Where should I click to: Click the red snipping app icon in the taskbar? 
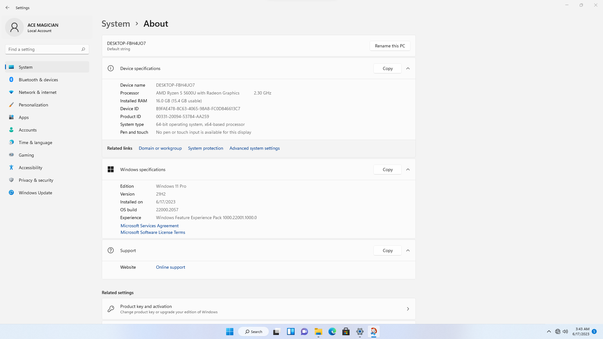click(374, 331)
